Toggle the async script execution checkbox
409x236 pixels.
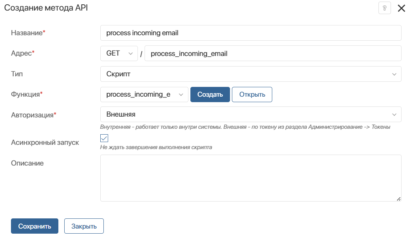tap(103, 138)
